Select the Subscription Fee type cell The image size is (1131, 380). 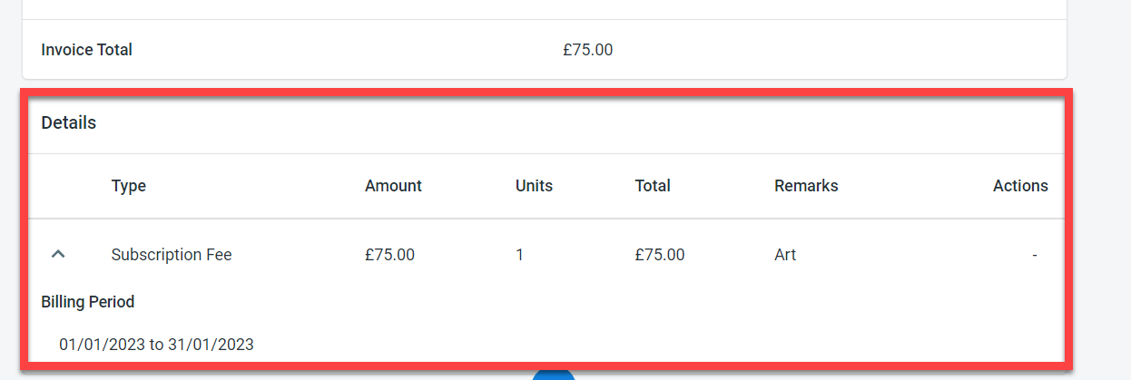172,255
